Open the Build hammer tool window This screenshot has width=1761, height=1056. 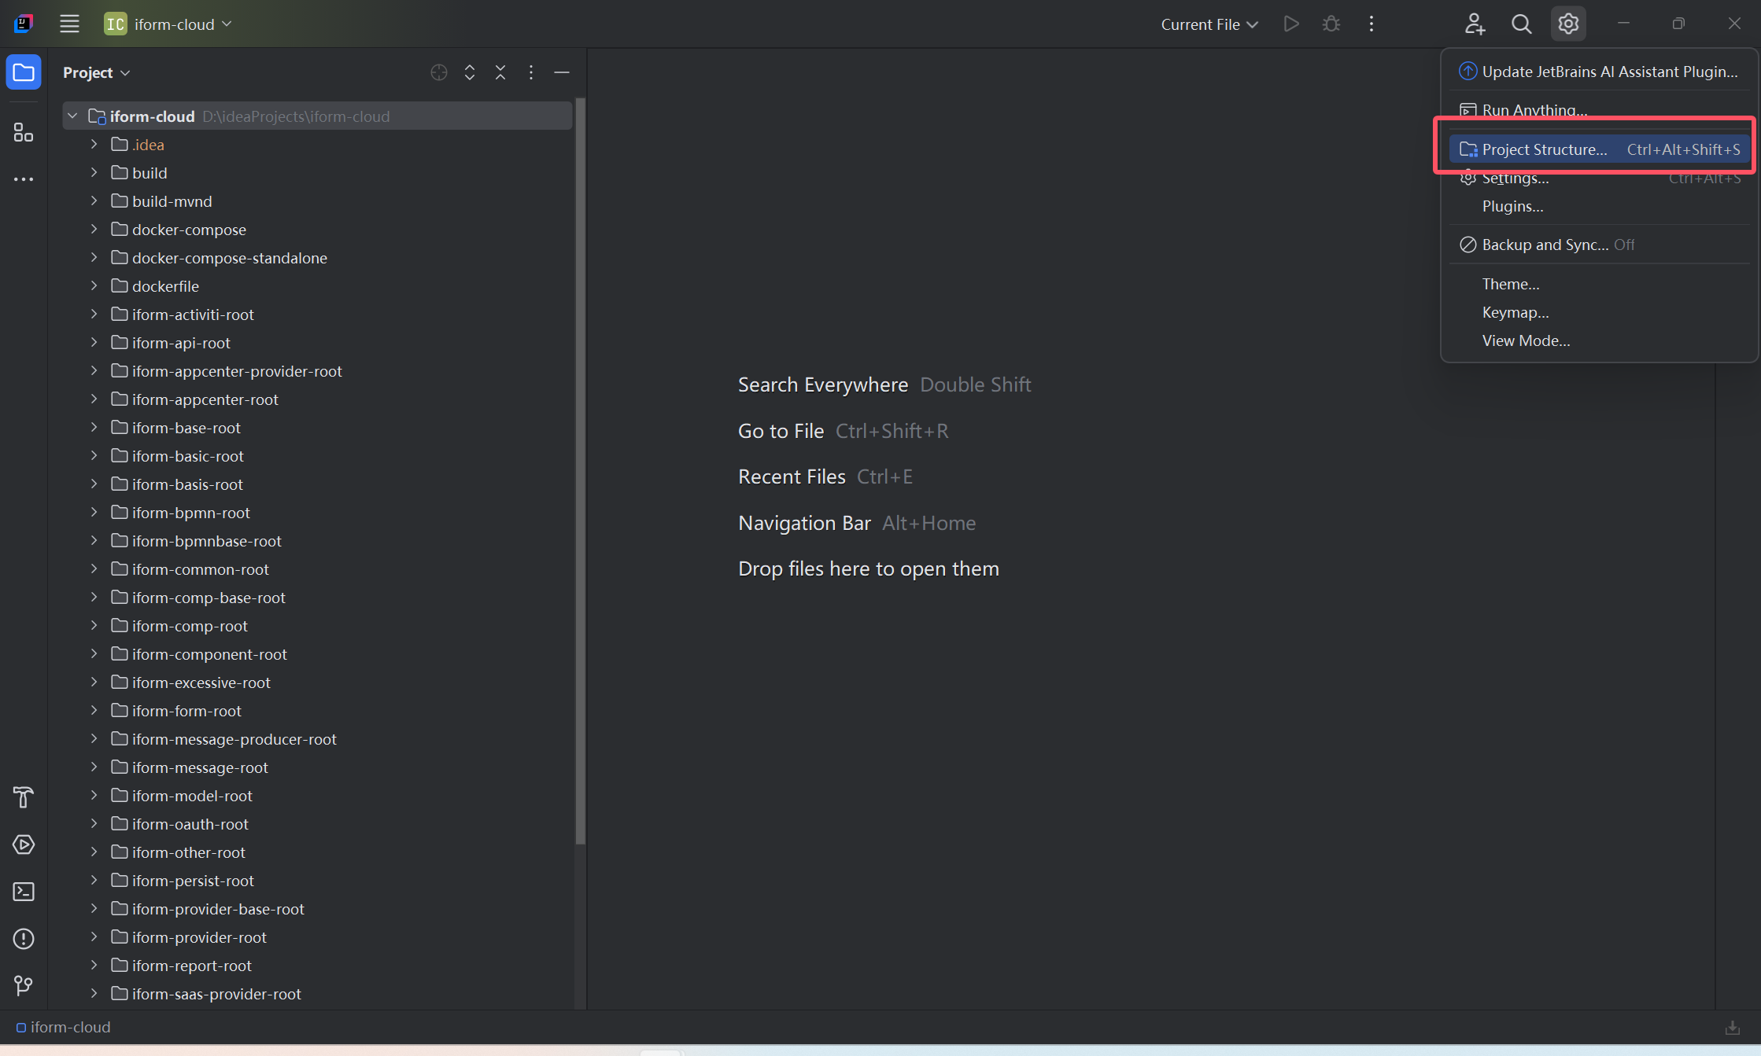pos(24,797)
